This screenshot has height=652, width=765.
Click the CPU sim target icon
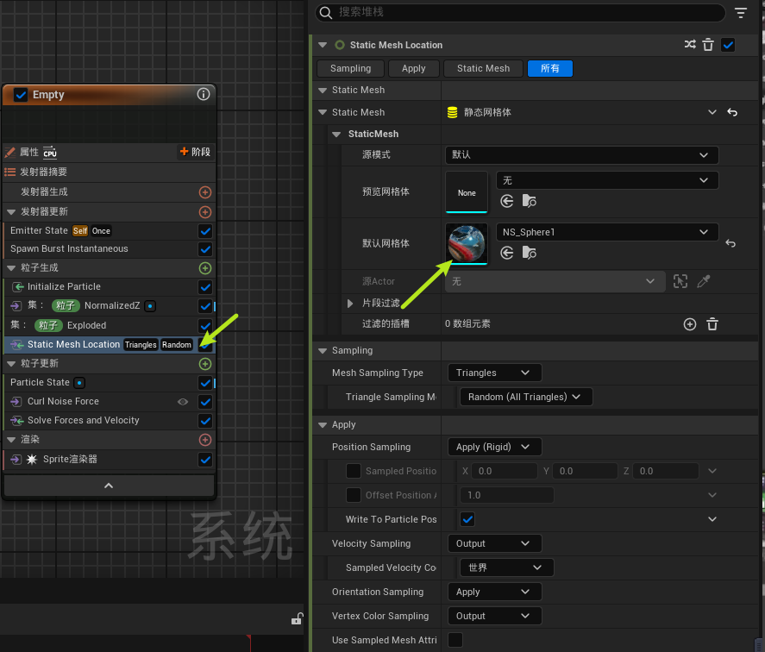click(x=50, y=153)
